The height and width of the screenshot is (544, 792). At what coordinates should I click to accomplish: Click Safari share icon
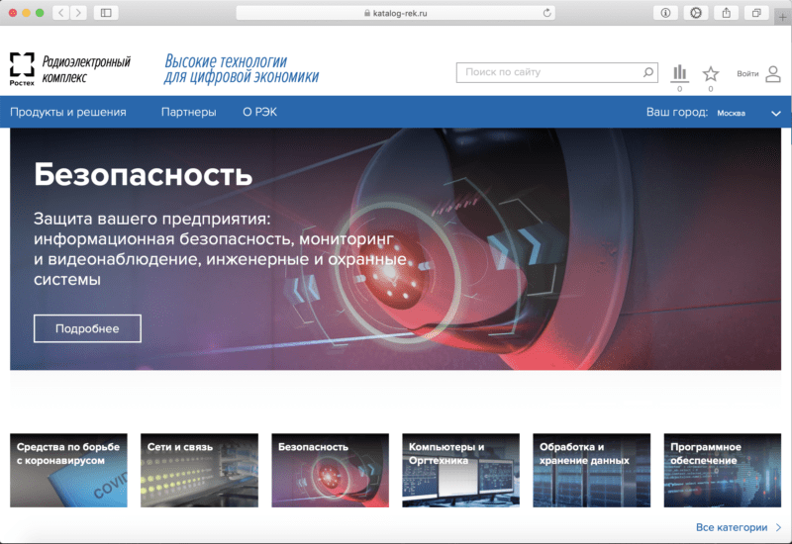point(726,13)
